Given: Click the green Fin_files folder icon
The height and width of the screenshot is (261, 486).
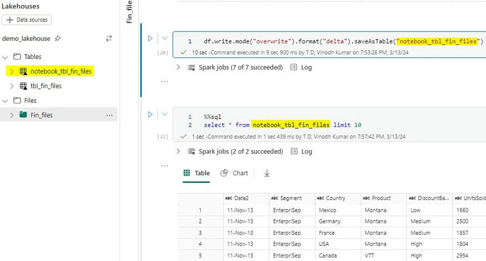Looking at the screenshot, I should tap(23, 115).
